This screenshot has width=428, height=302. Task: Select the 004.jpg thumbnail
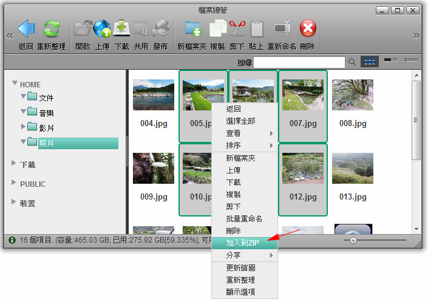click(154, 96)
